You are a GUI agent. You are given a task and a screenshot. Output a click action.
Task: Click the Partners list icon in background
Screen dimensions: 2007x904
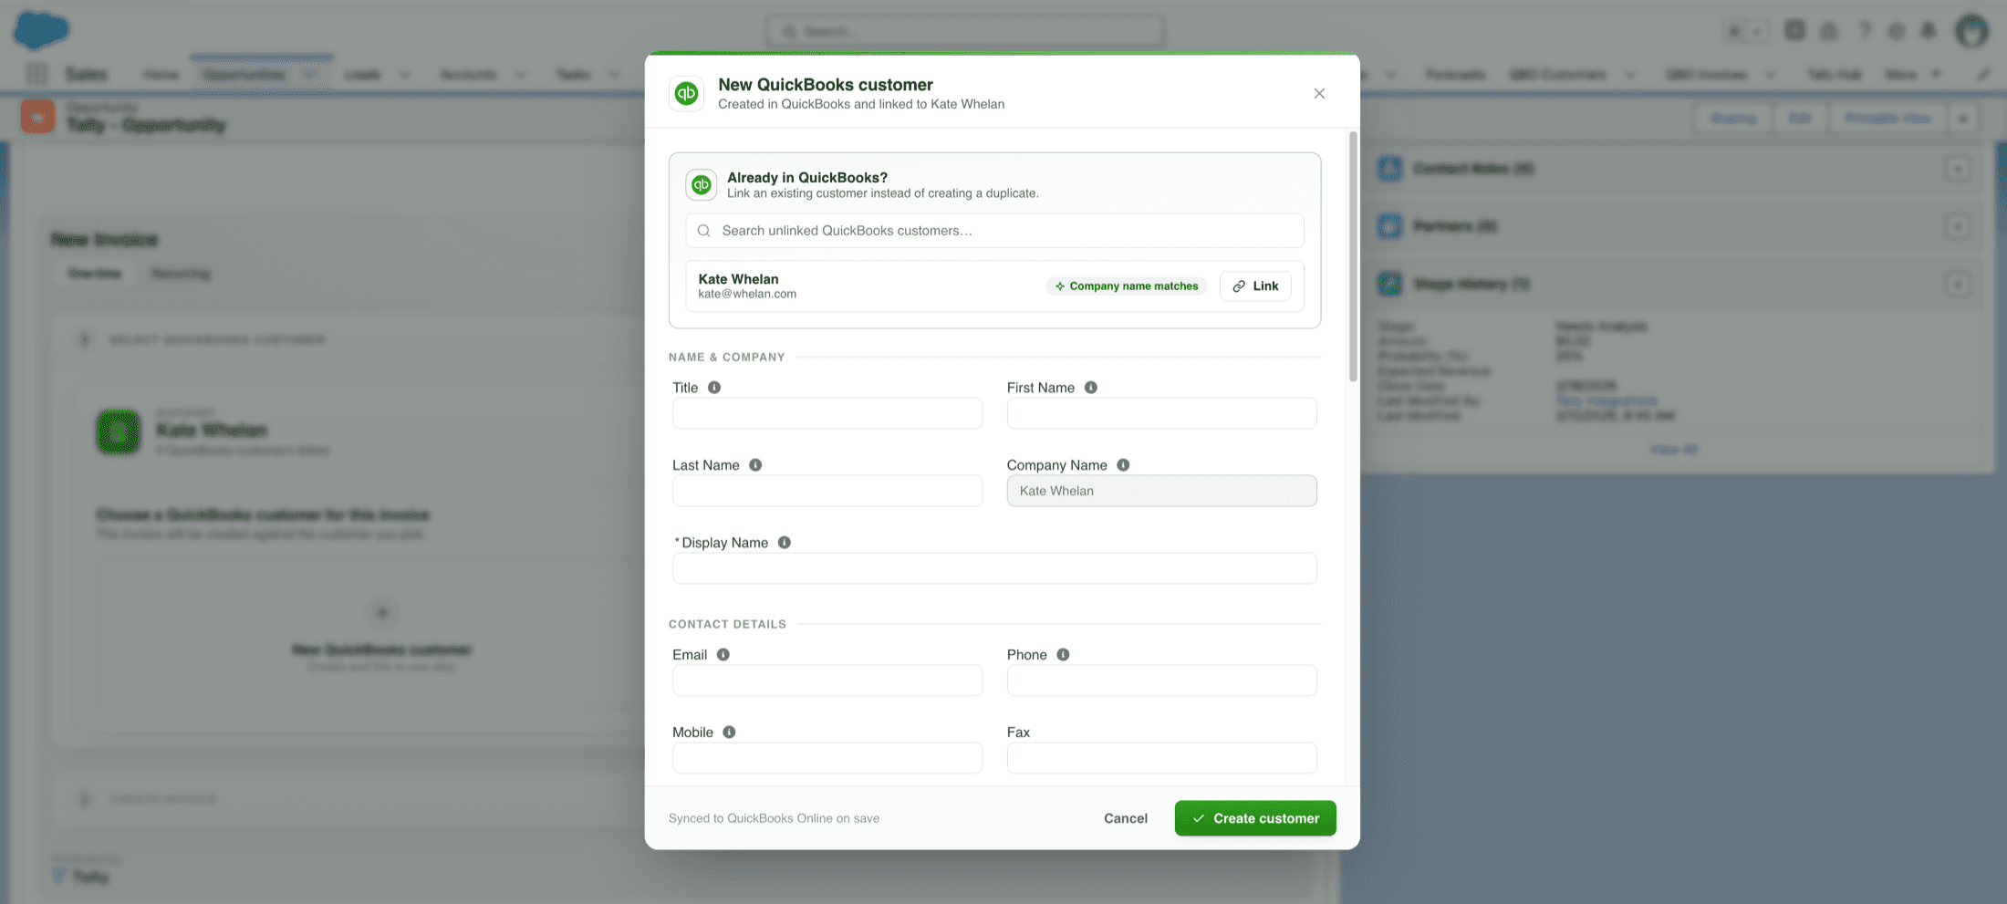point(1389,226)
